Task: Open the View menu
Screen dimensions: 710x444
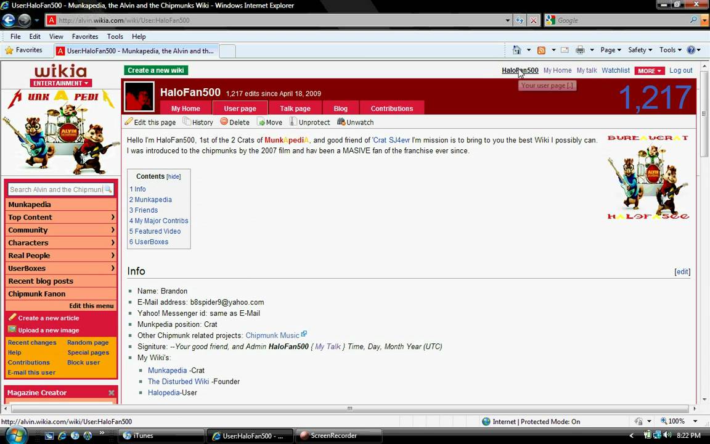Action: click(56, 36)
